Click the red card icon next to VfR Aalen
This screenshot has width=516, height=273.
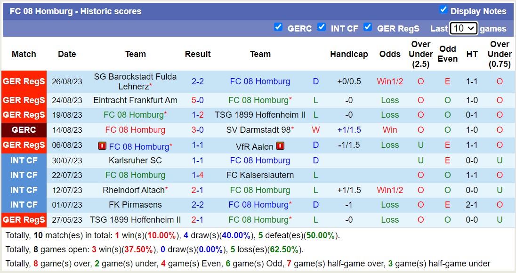279,146
